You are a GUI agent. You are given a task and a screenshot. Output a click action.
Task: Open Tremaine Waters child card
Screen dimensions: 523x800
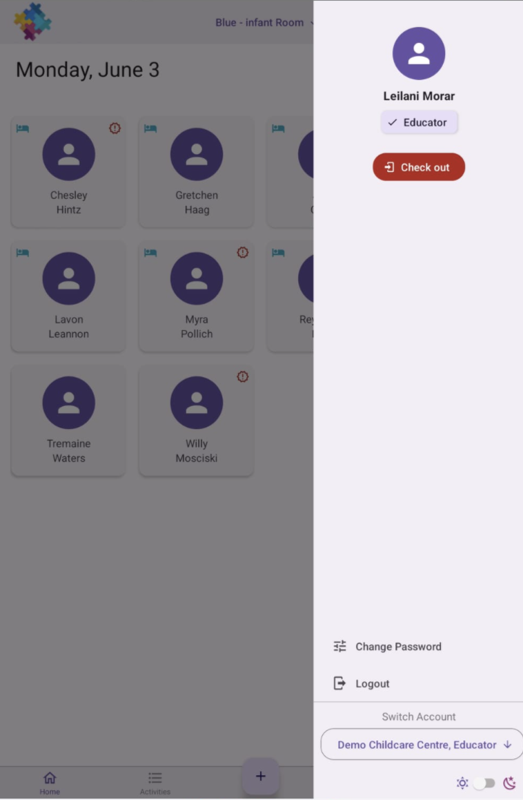pos(68,421)
